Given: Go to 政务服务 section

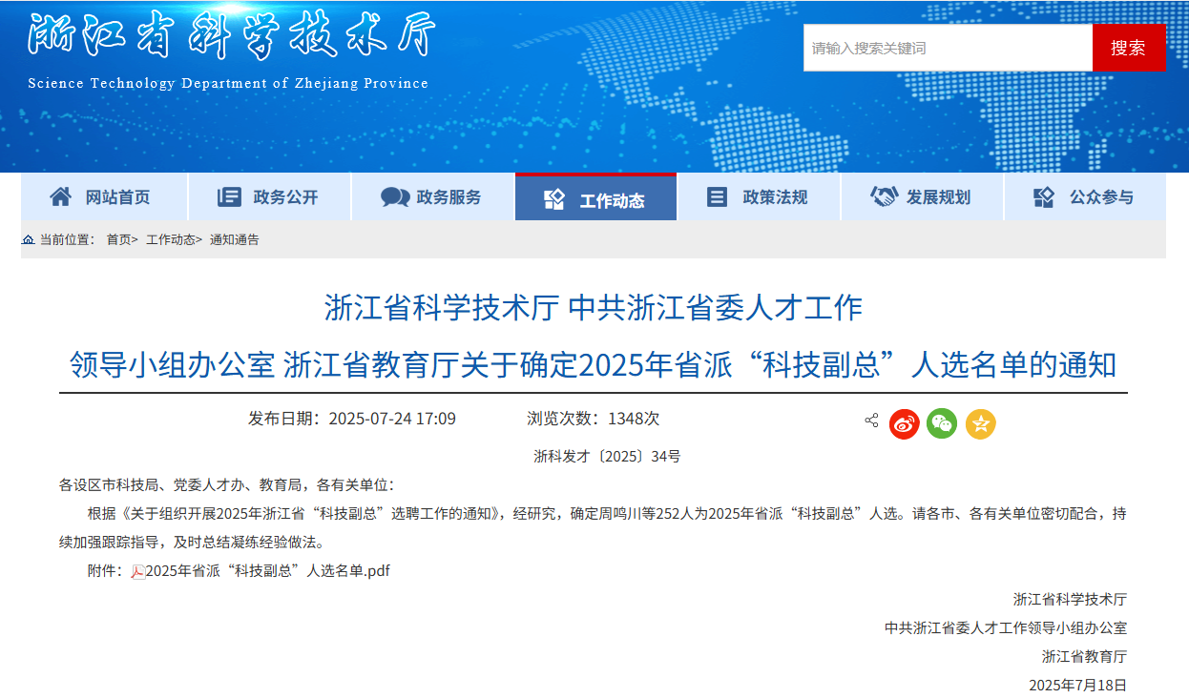Looking at the screenshot, I should [x=432, y=197].
